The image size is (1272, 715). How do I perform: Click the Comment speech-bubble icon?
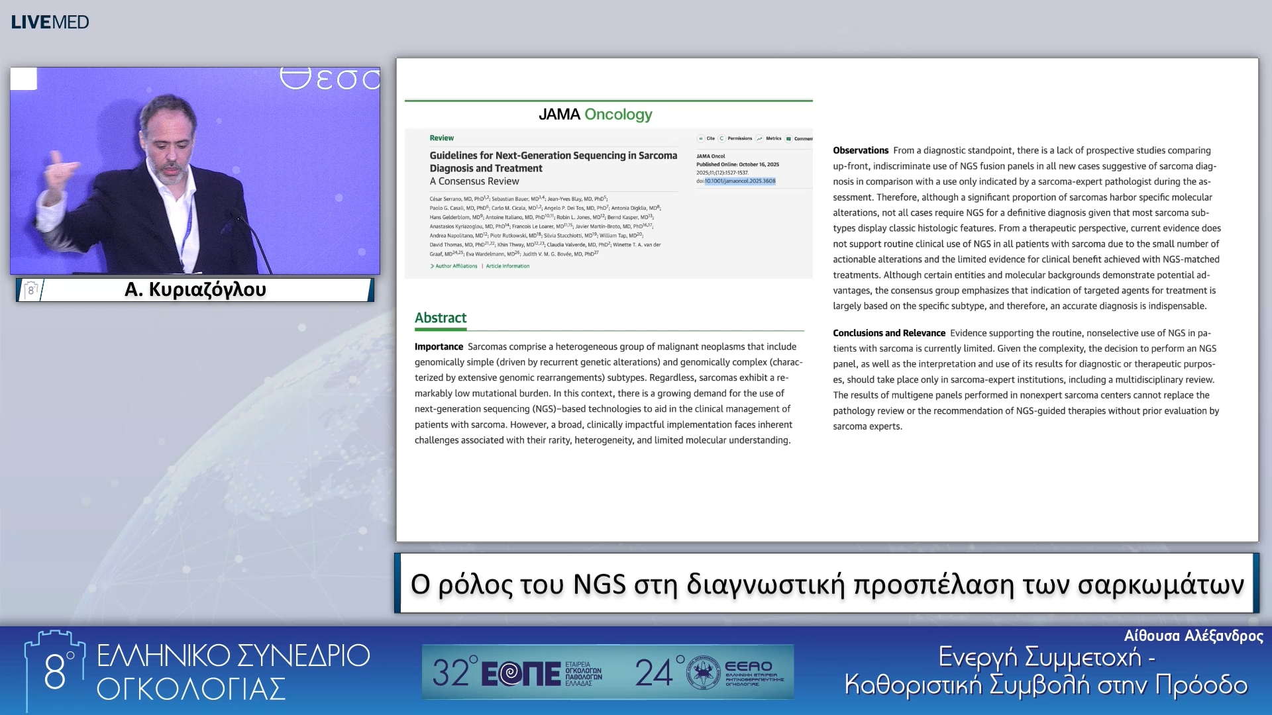point(788,138)
